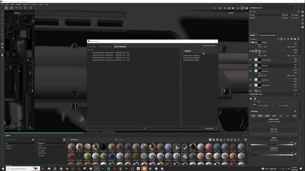Switch assets to grid view icon
Viewport: 305px width, 171px height.
[x=246, y=140]
